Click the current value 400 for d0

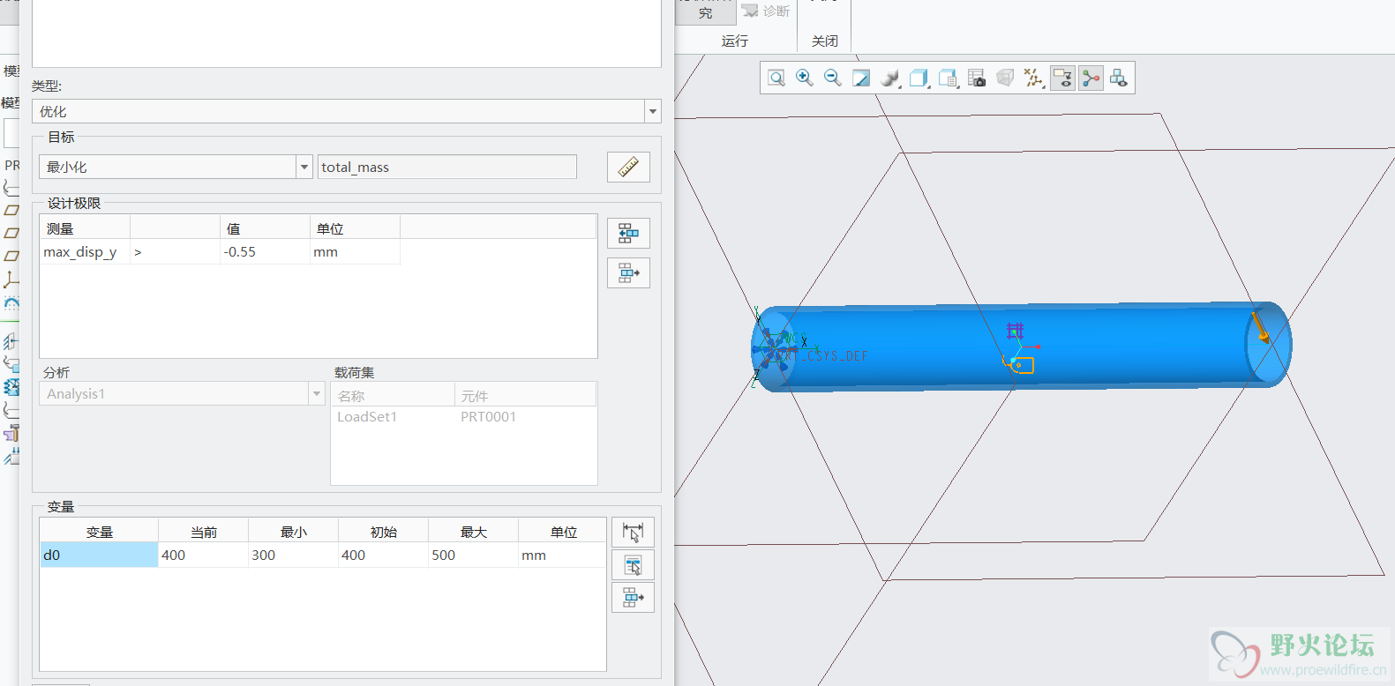click(203, 556)
